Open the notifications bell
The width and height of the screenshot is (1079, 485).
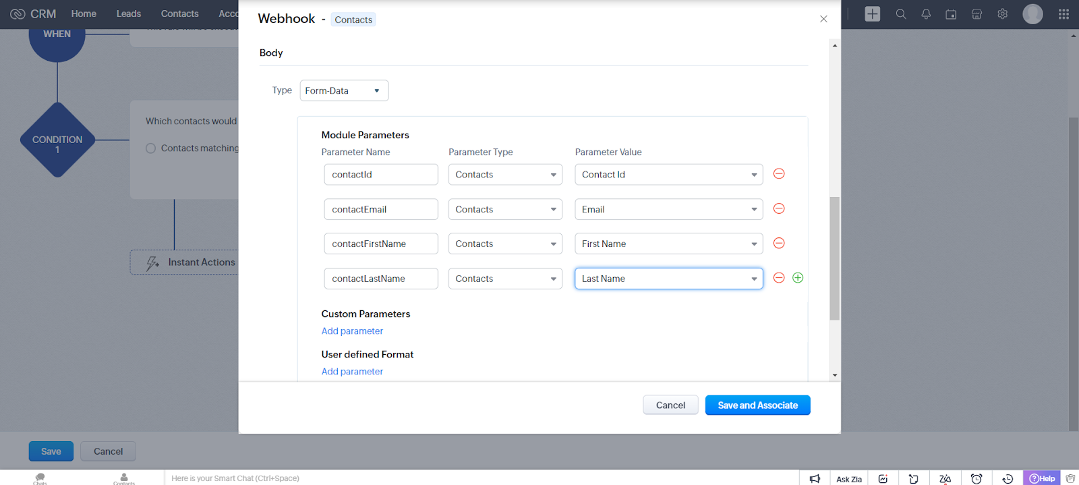(926, 13)
